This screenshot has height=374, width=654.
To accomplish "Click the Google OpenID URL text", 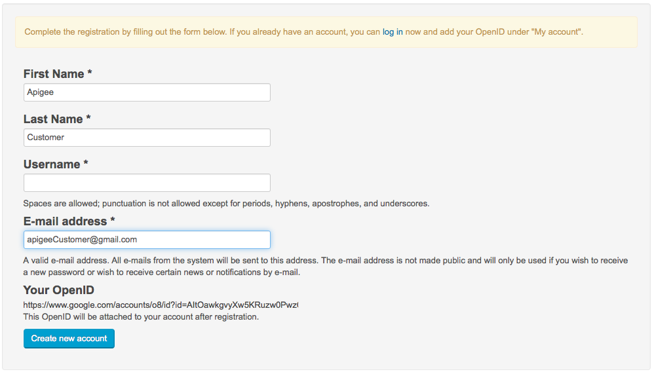I will pos(161,305).
